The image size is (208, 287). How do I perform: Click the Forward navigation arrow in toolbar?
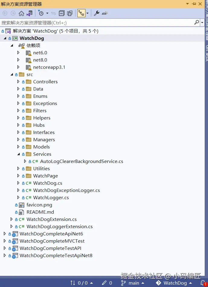[13, 13]
